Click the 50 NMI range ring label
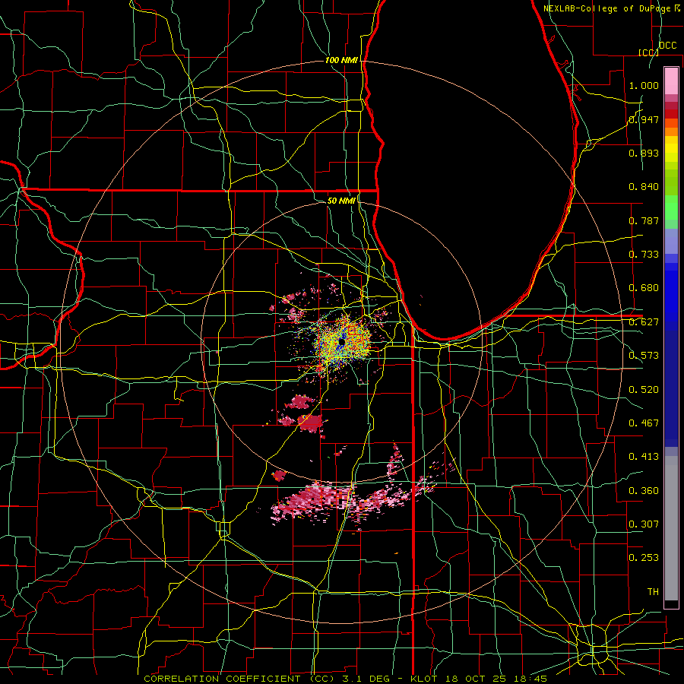The height and width of the screenshot is (684, 684). [x=341, y=201]
